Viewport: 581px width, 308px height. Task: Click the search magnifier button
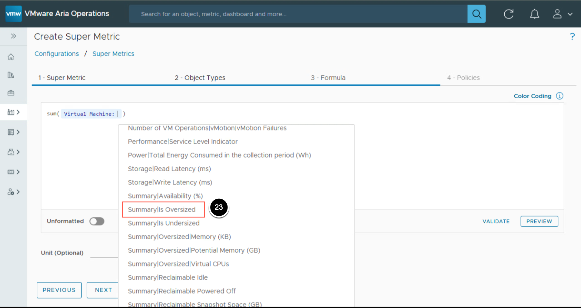(476, 14)
